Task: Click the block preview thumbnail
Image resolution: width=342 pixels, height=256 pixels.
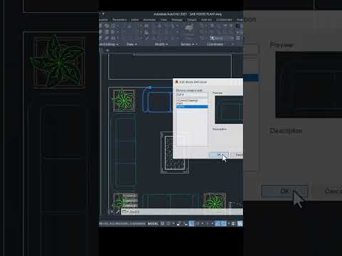Action: tap(229, 110)
